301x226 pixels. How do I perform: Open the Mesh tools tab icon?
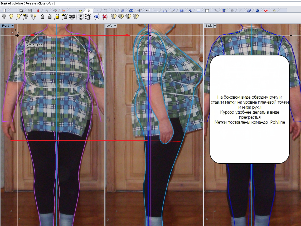139,11
